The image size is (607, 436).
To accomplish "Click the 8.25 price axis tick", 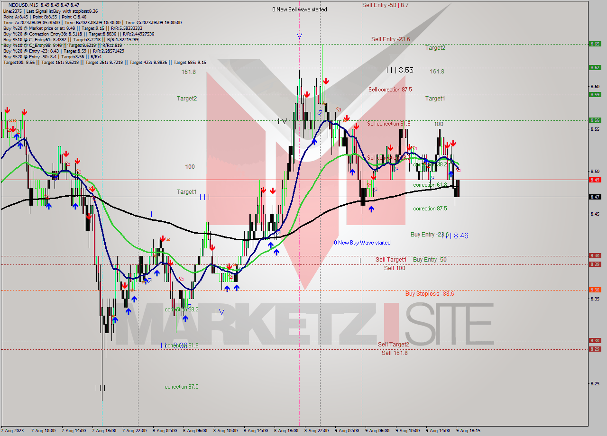I will pos(595,384).
